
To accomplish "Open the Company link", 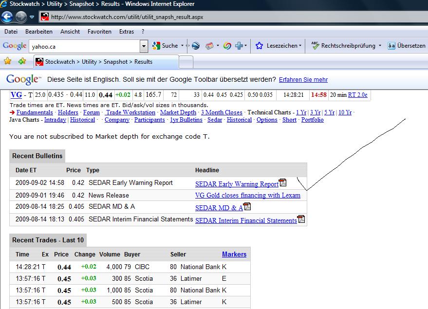I will pyautogui.click(x=117, y=120).
